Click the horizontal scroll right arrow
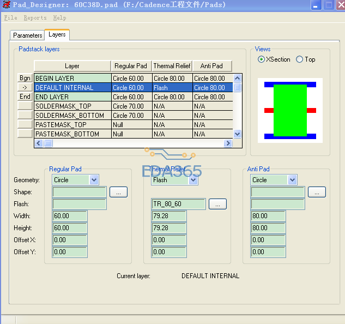The width and height of the screenshot is (345, 324). [228, 143]
